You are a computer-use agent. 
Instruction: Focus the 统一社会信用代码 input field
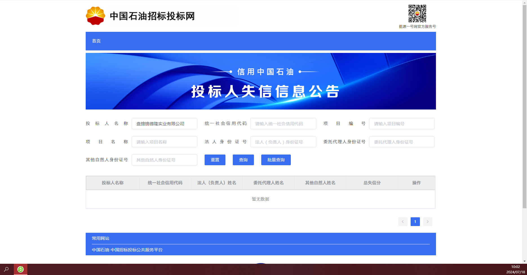283,124
